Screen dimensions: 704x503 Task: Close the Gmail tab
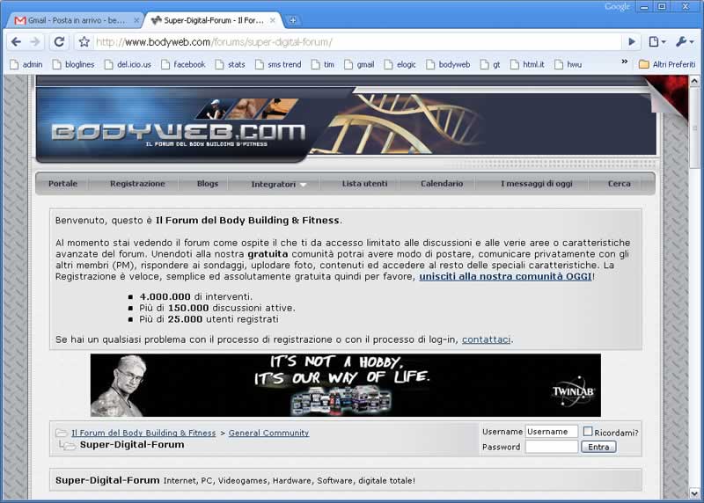136,20
